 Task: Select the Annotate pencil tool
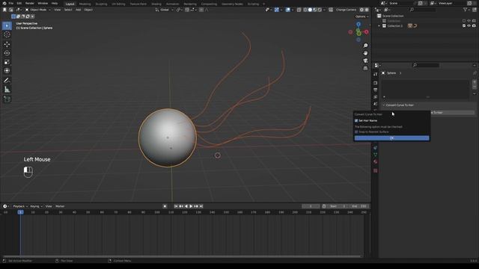click(7, 81)
